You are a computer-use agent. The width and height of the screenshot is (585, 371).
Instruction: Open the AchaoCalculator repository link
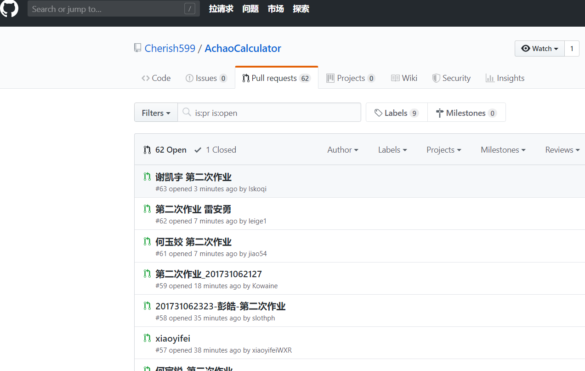point(243,48)
